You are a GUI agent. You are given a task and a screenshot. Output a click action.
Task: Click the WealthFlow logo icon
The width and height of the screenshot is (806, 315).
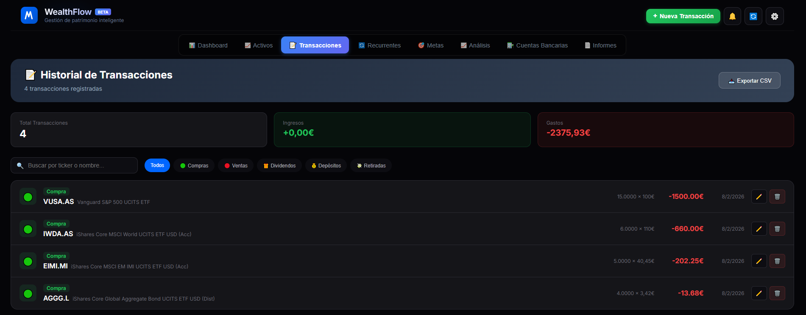(x=29, y=15)
